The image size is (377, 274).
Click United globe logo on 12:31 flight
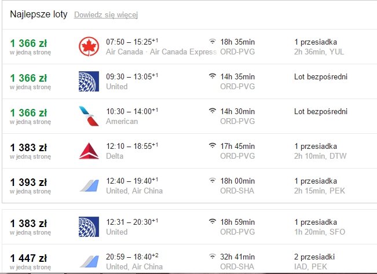point(89,227)
